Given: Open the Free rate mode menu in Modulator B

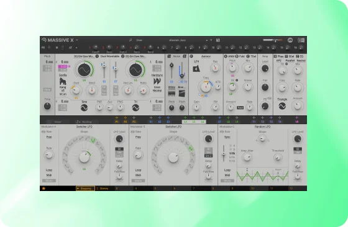Looking at the screenshot, I should [x=138, y=137].
